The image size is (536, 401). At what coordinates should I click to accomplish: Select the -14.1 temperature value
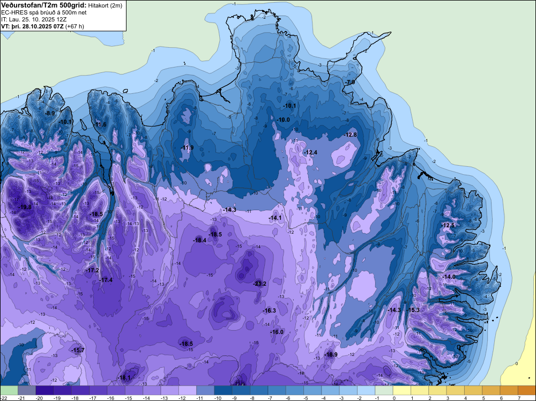point(275,218)
